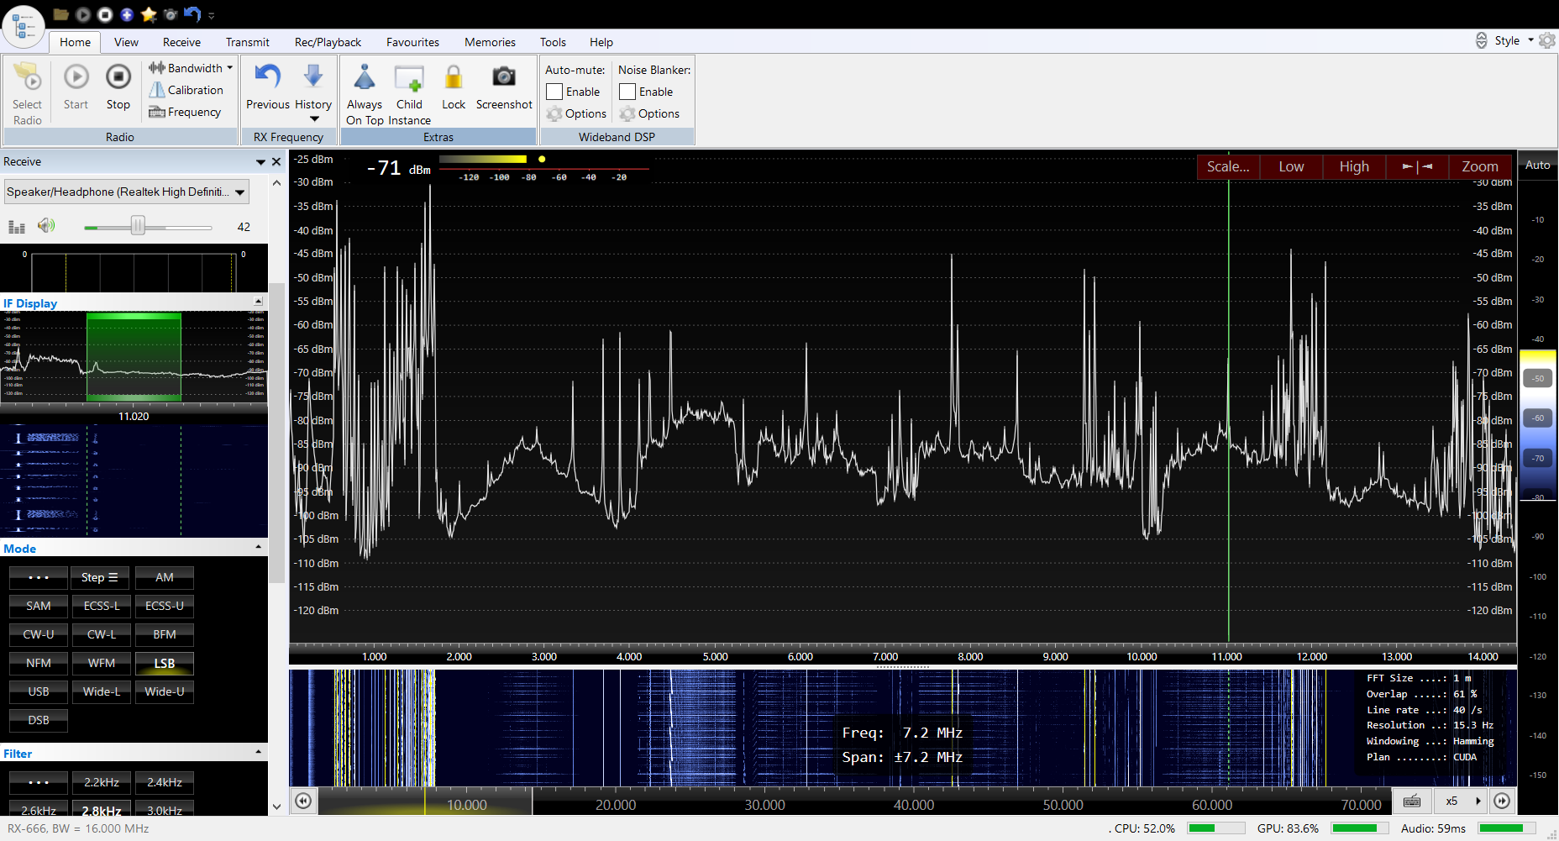1559x841 pixels.
Task: Enable the Auto-mute checkbox
Action: 554,92
